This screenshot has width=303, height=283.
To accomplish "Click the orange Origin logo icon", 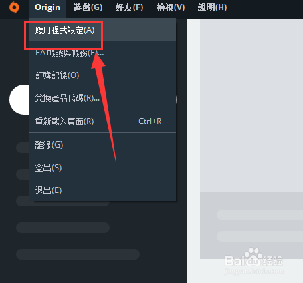I will coord(14,7).
